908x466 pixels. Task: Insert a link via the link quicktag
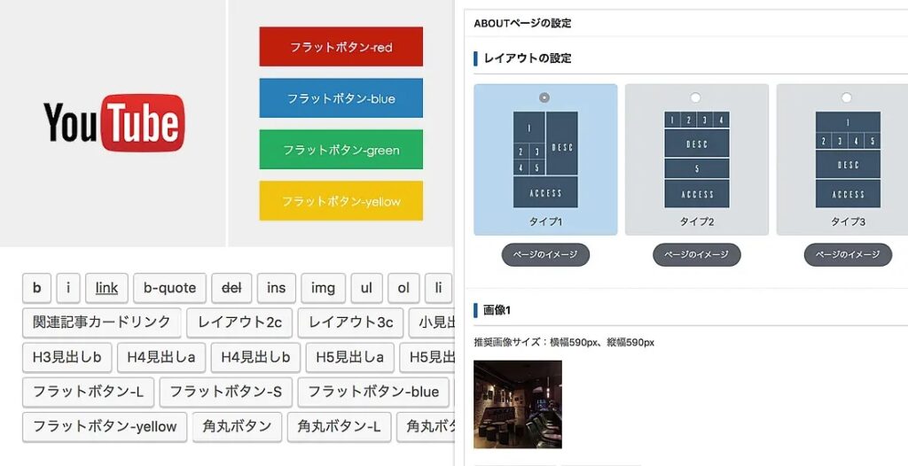(x=106, y=288)
